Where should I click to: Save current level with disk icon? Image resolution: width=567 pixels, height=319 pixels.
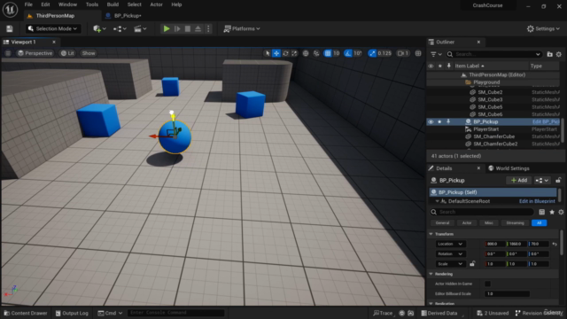click(10, 28)
